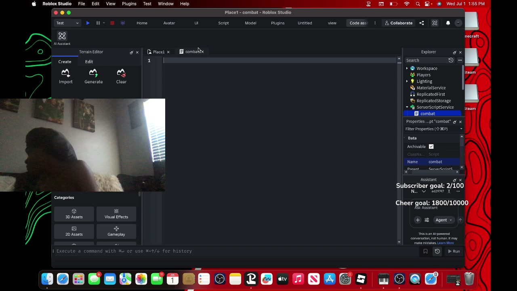Image resolution: width=517 pixels, height=291 pixels.
Task: Click the blue Play test button
Action: (88, 23)
